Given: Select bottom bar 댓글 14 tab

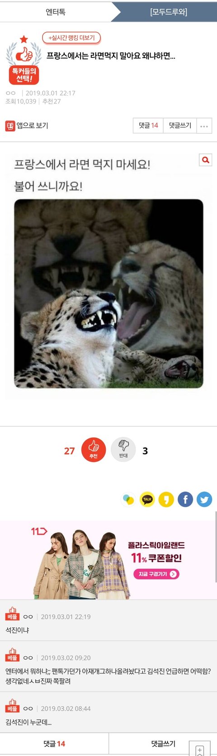Looking at the screenshot, I should click(x=54, y=744).
